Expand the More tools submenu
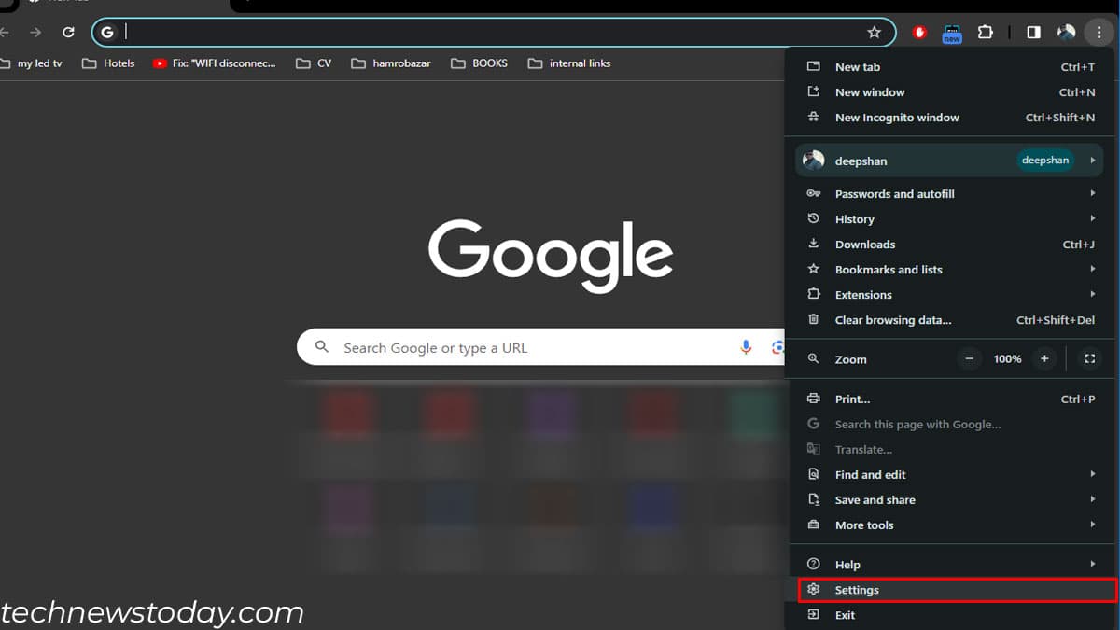The height and width of the screenshot is (630, 1120). (x=864, y=525)
